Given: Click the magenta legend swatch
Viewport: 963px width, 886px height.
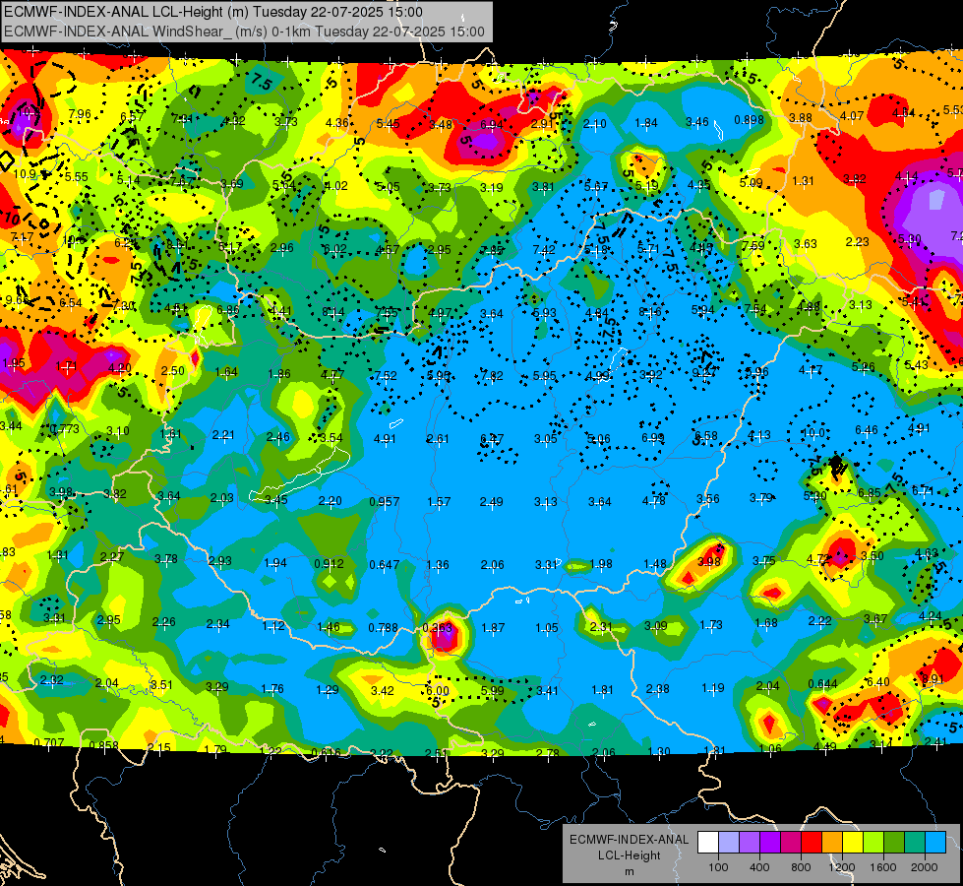Looking at the screenshot, I should pyautogui.click(x=791, y=843).
